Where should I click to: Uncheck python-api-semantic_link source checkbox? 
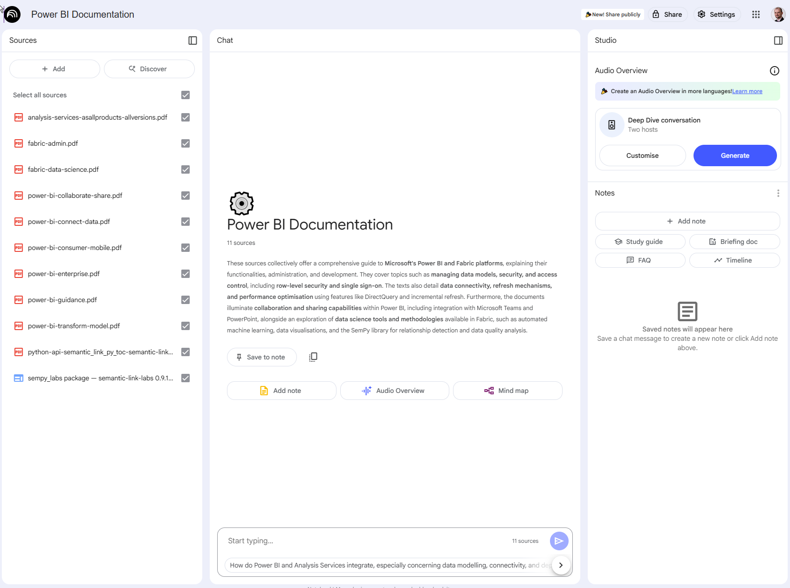[x=185, y=352]
